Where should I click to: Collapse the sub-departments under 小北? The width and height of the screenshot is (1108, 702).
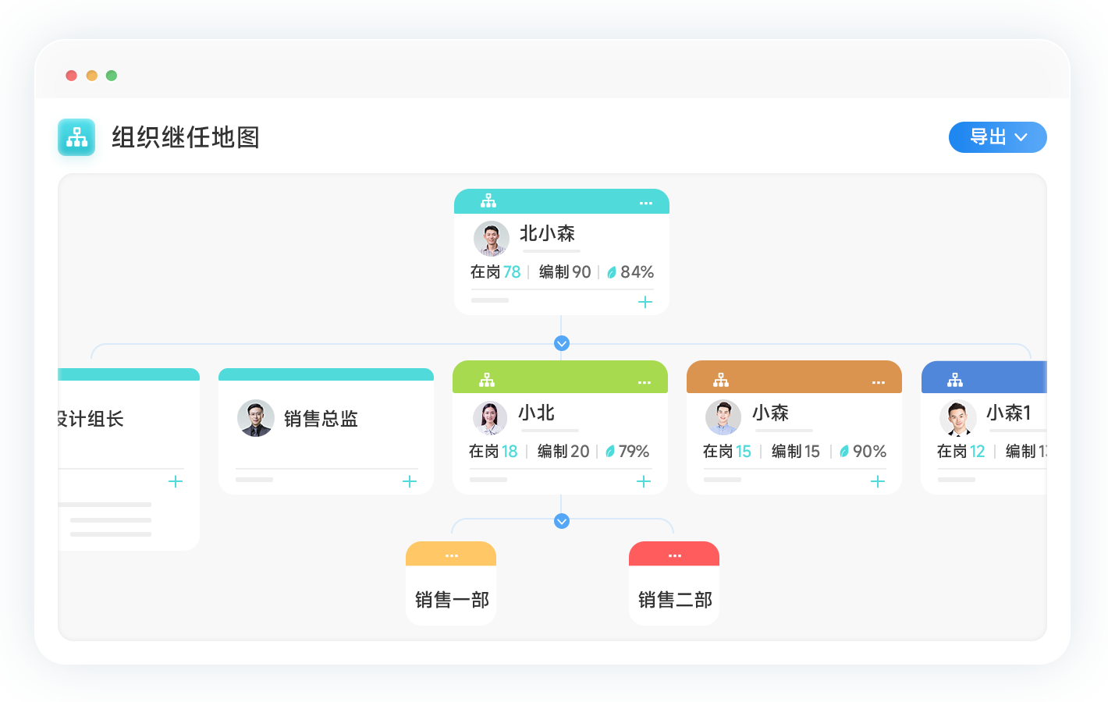tap(561, 521)
